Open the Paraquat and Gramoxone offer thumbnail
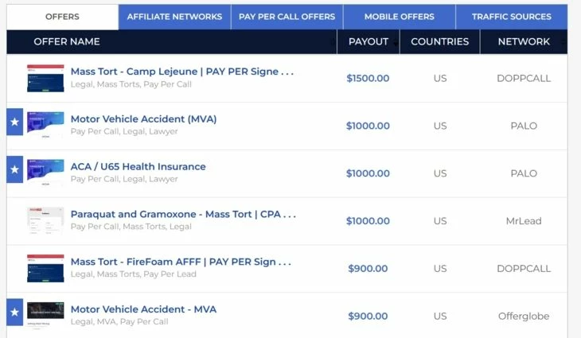The width and height of the screenshot is (581, 338). 45,220
